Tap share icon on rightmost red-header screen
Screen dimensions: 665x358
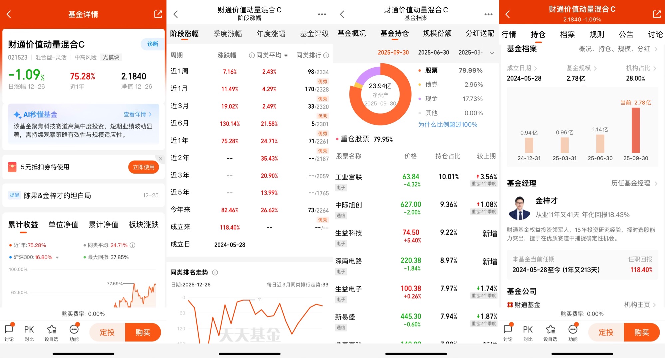point(657,14)
